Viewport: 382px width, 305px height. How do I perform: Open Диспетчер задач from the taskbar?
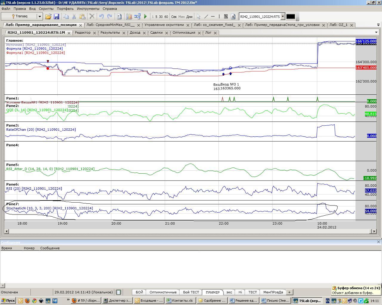pos(118,301)
